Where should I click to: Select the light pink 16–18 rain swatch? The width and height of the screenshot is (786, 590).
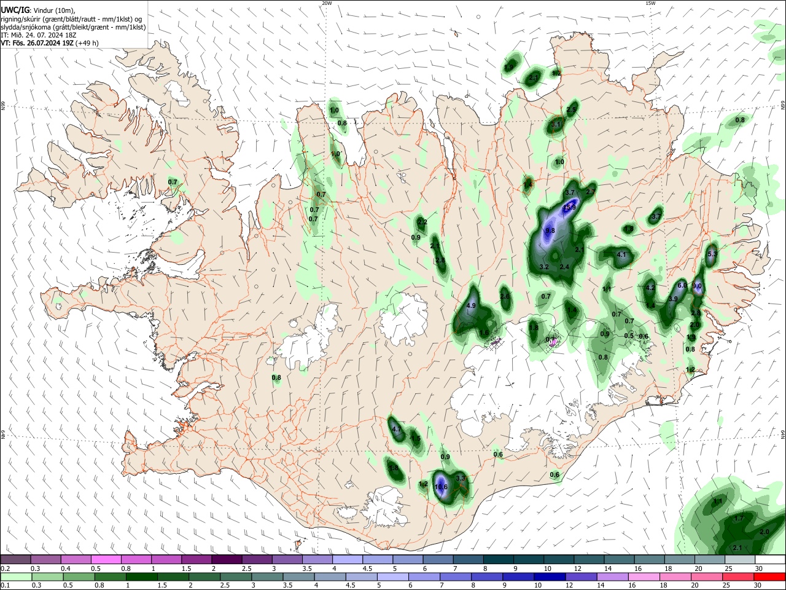tap(644, 576)
